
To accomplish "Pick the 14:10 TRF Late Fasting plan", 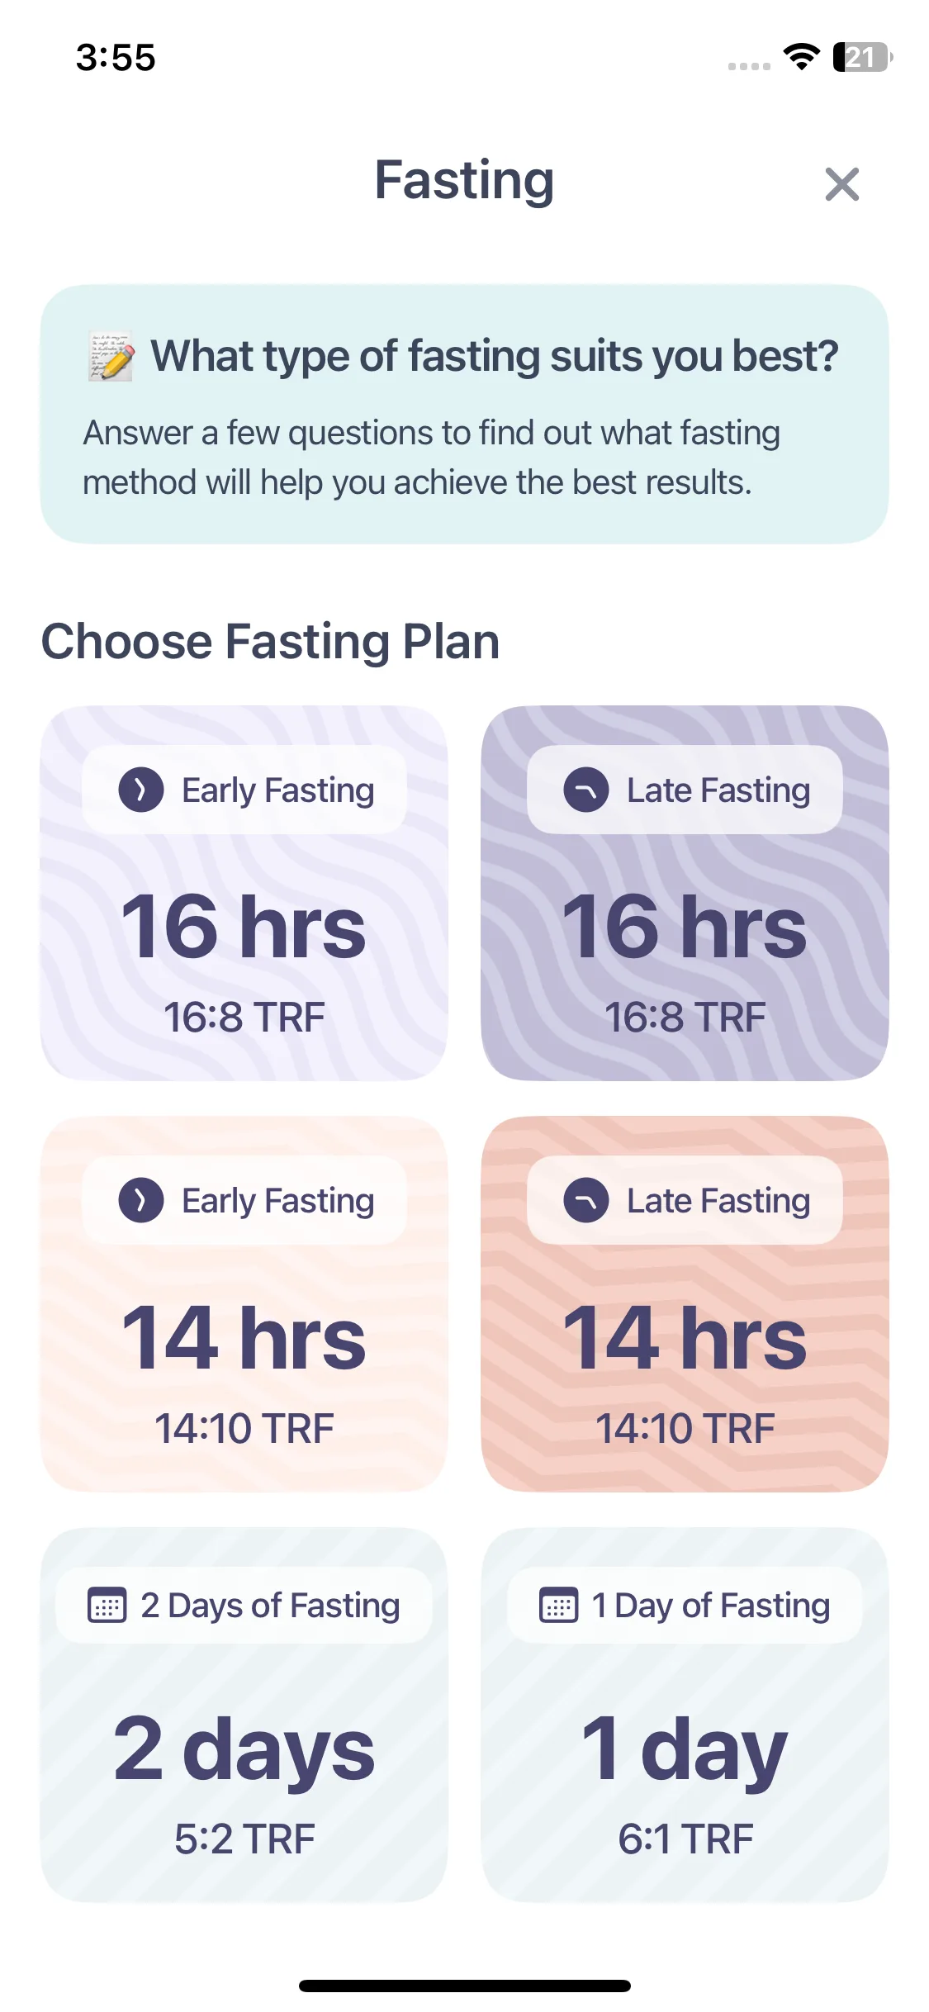I will pos(685,1303).
